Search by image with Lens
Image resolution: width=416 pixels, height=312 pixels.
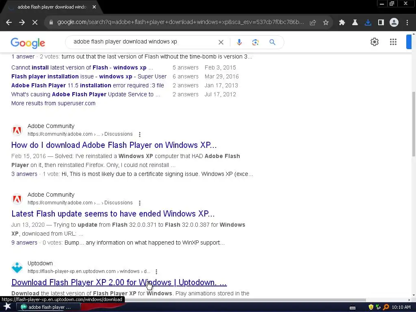click(255, 42)
